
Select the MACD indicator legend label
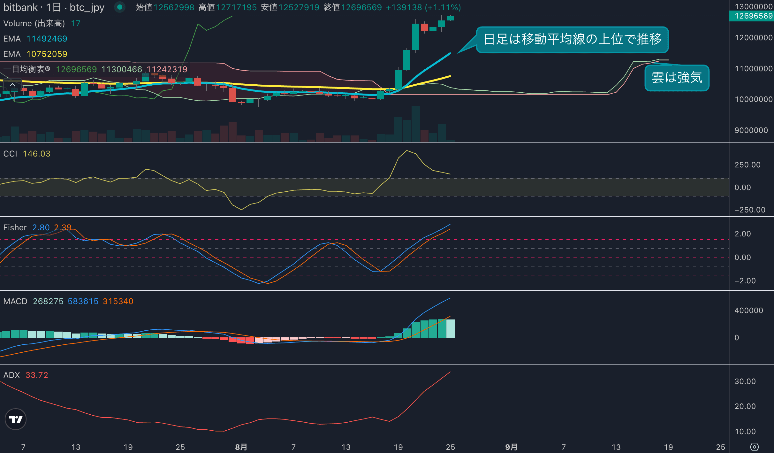(15, 301)
